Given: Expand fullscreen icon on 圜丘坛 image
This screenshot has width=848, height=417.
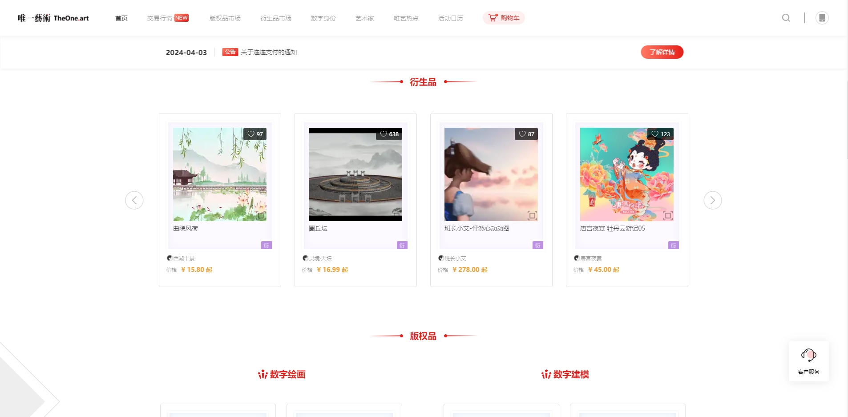Looking at the screenshot, I should coord(396,216).
